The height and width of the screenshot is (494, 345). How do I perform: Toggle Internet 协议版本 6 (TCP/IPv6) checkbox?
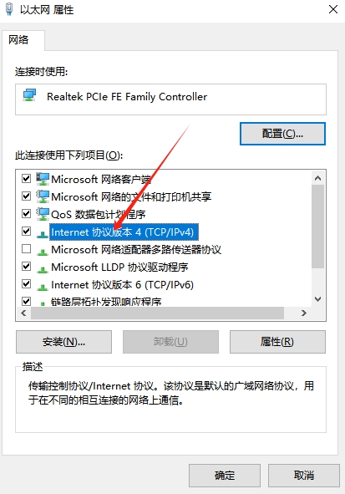(x=26, y=284)
